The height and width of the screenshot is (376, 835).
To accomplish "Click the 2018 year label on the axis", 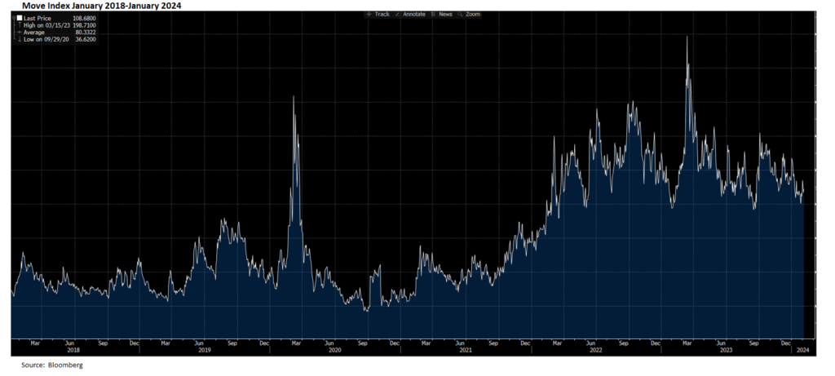I will pos(74,350).
